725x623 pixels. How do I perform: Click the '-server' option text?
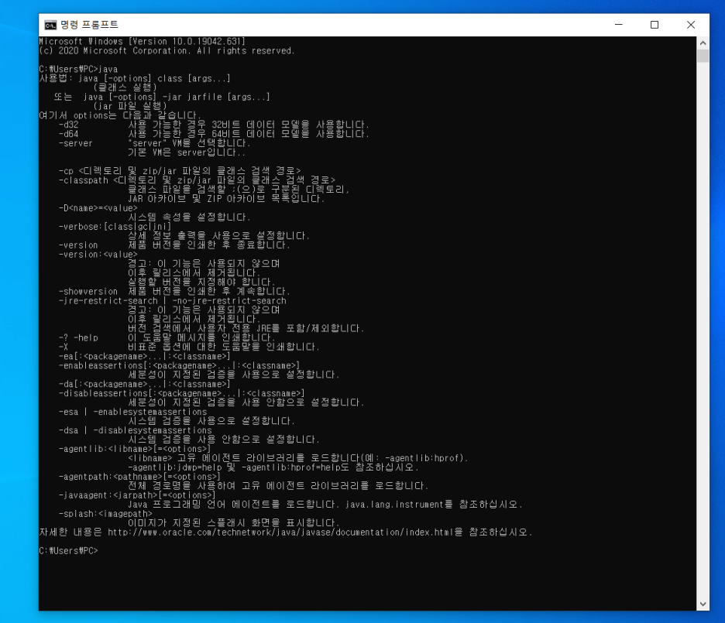pos(75,143)
